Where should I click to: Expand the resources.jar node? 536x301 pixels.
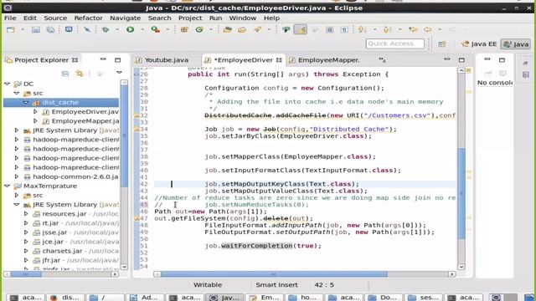[x=26, y=214]
